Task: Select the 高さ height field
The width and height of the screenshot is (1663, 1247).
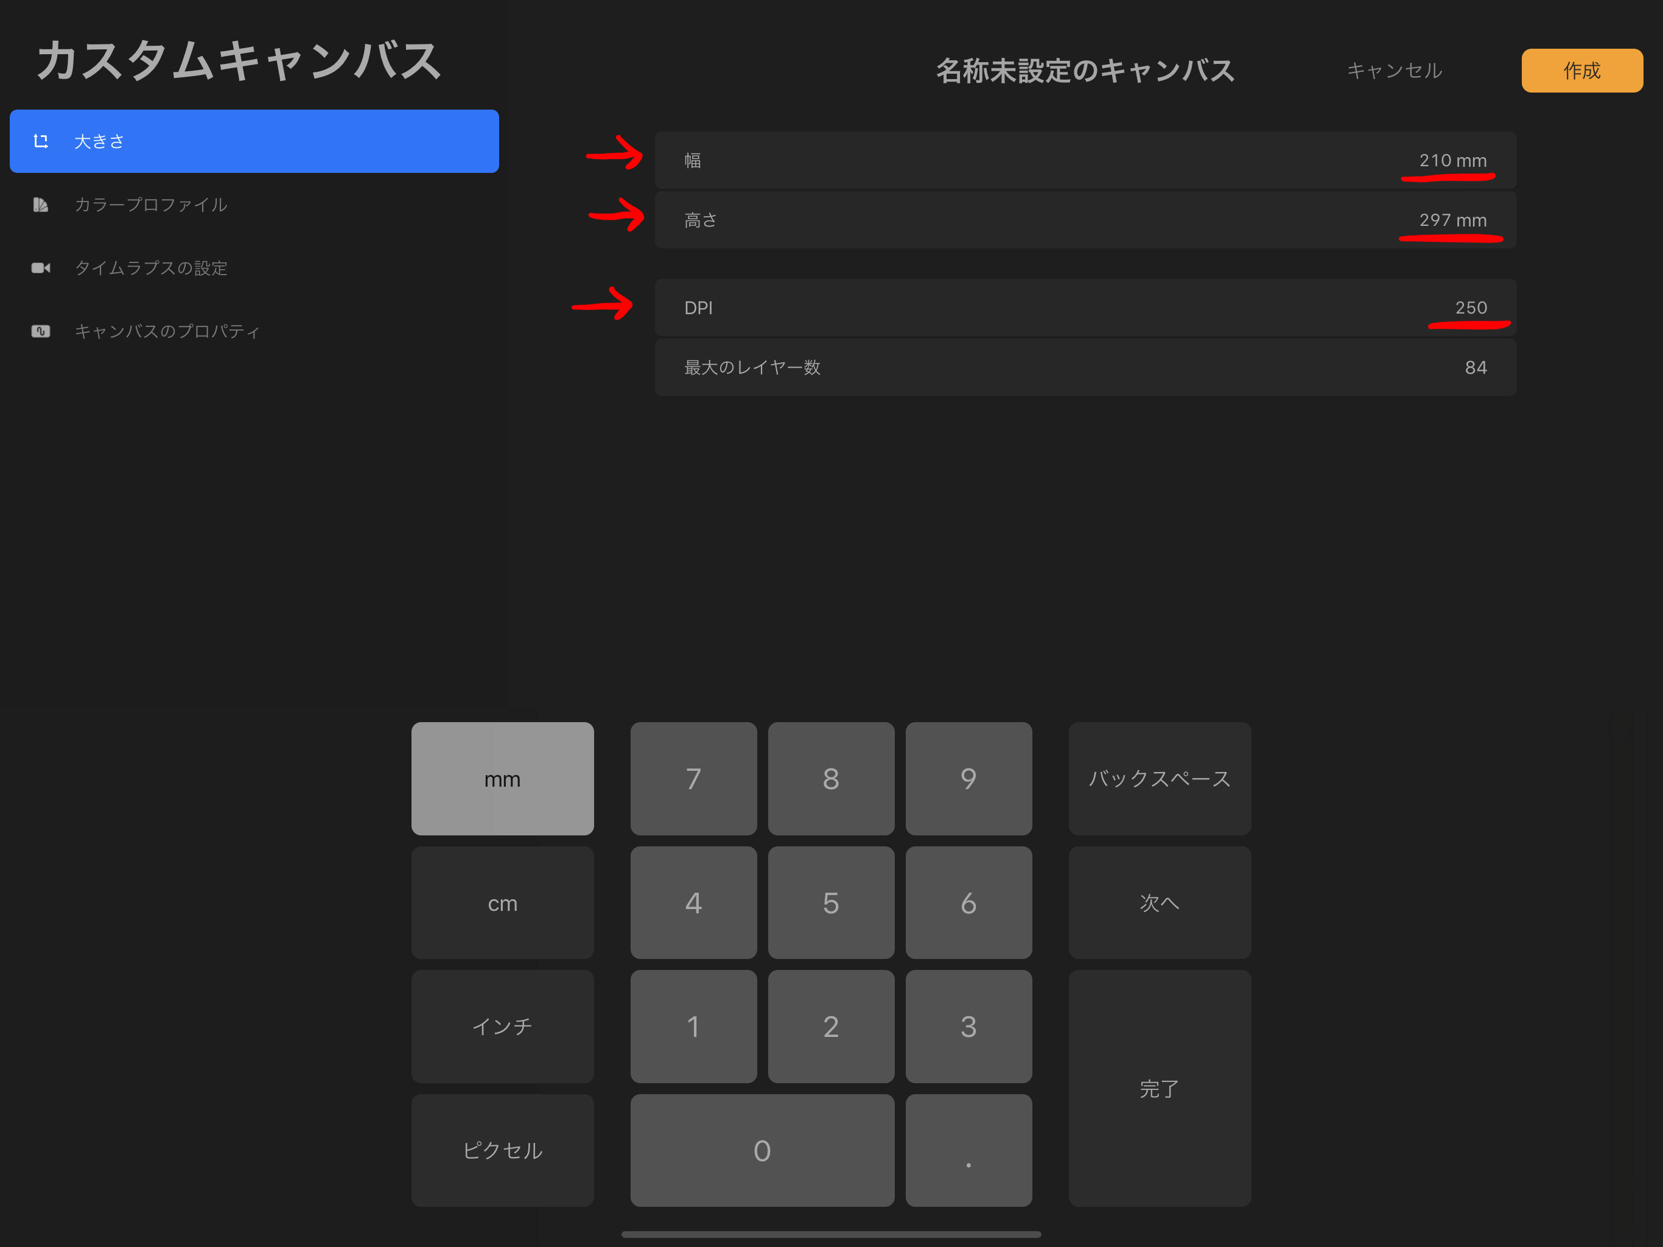Action: click(x=1085, y=220)
